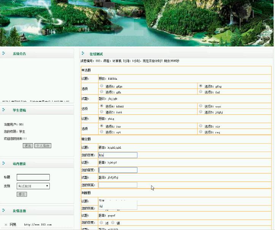
Task: Click the 友情连接 section title
Action: (19, 211)
